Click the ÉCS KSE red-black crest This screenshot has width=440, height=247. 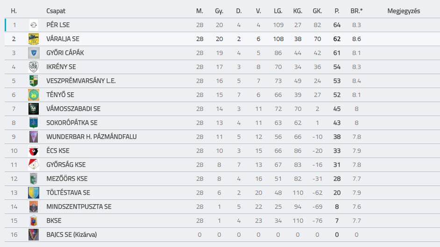click(x=34, y=151)
